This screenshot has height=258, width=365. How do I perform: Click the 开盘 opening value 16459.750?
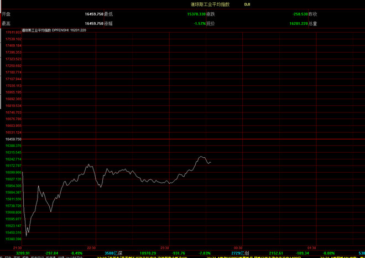click(x=94, y=14)
